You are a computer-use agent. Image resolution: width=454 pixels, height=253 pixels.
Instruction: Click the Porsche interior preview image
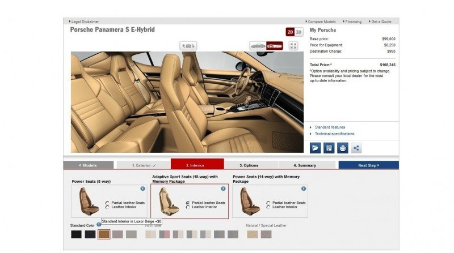187,102
